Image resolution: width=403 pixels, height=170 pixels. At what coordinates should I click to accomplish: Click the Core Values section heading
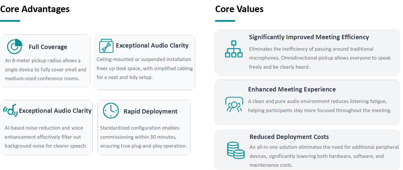point(239,9)
